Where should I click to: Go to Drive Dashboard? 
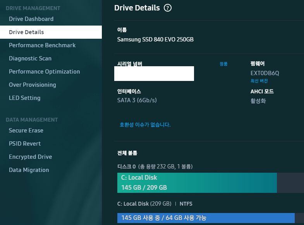click(31, 19)
